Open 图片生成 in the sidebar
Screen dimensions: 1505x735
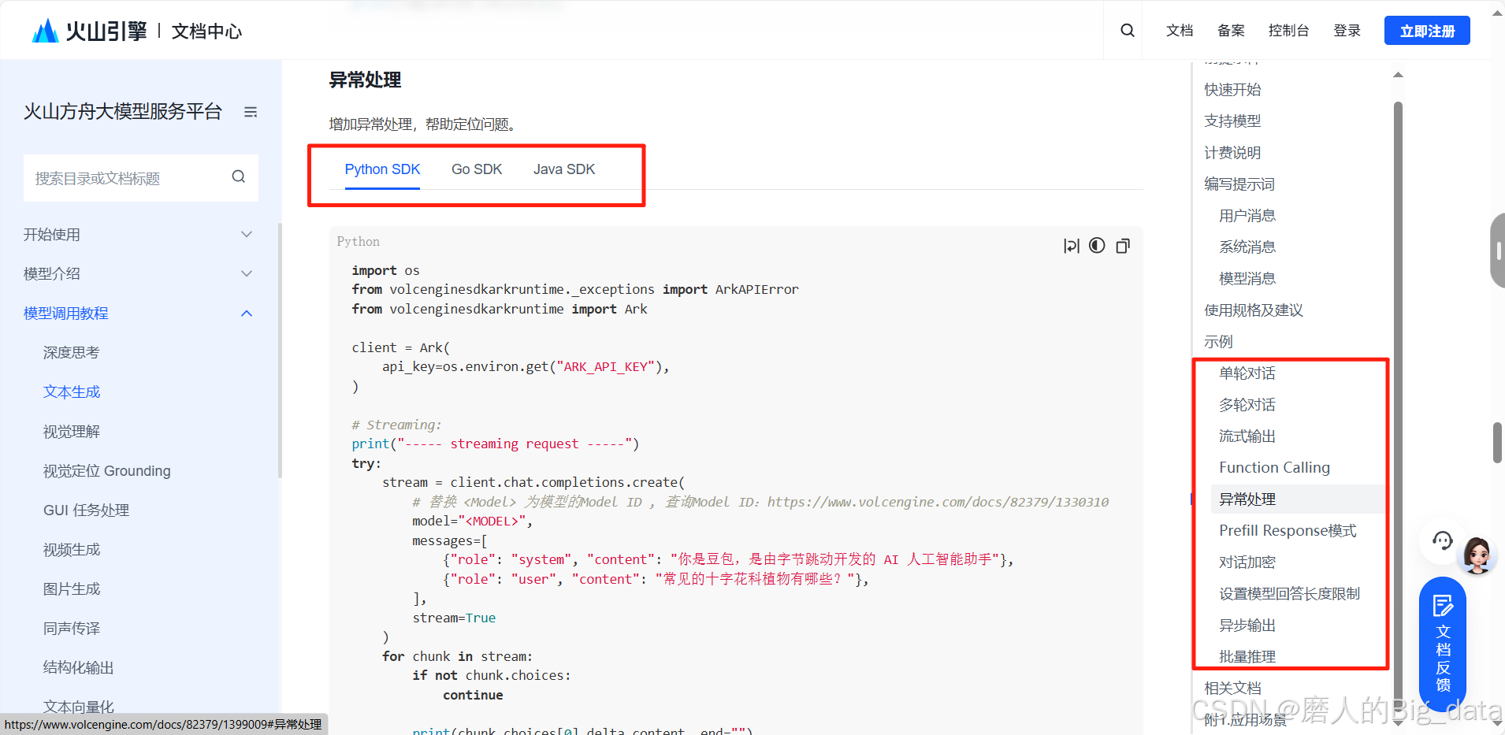coord(72,589)
